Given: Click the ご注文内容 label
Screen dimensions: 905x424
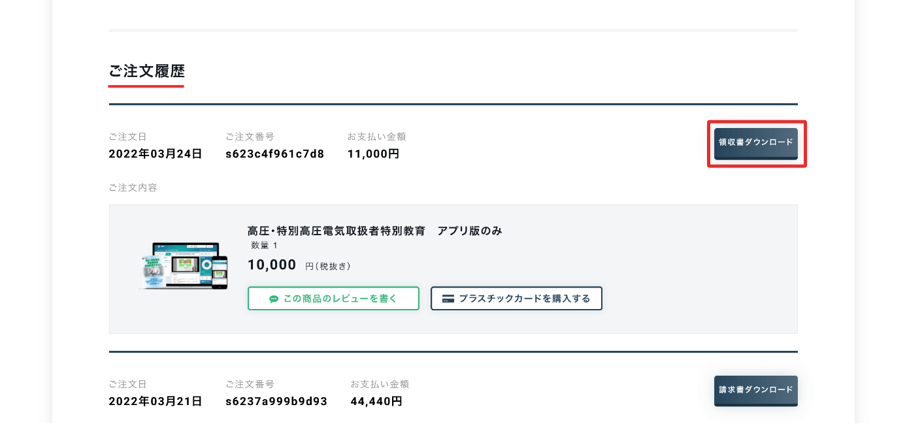Looking at the screenshot, I should [133, 188].
